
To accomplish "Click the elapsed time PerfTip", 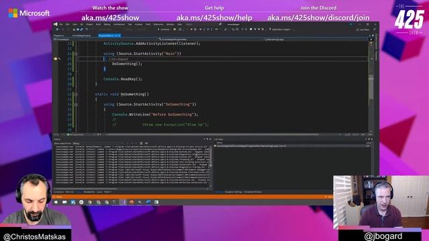I will point(118,59).
